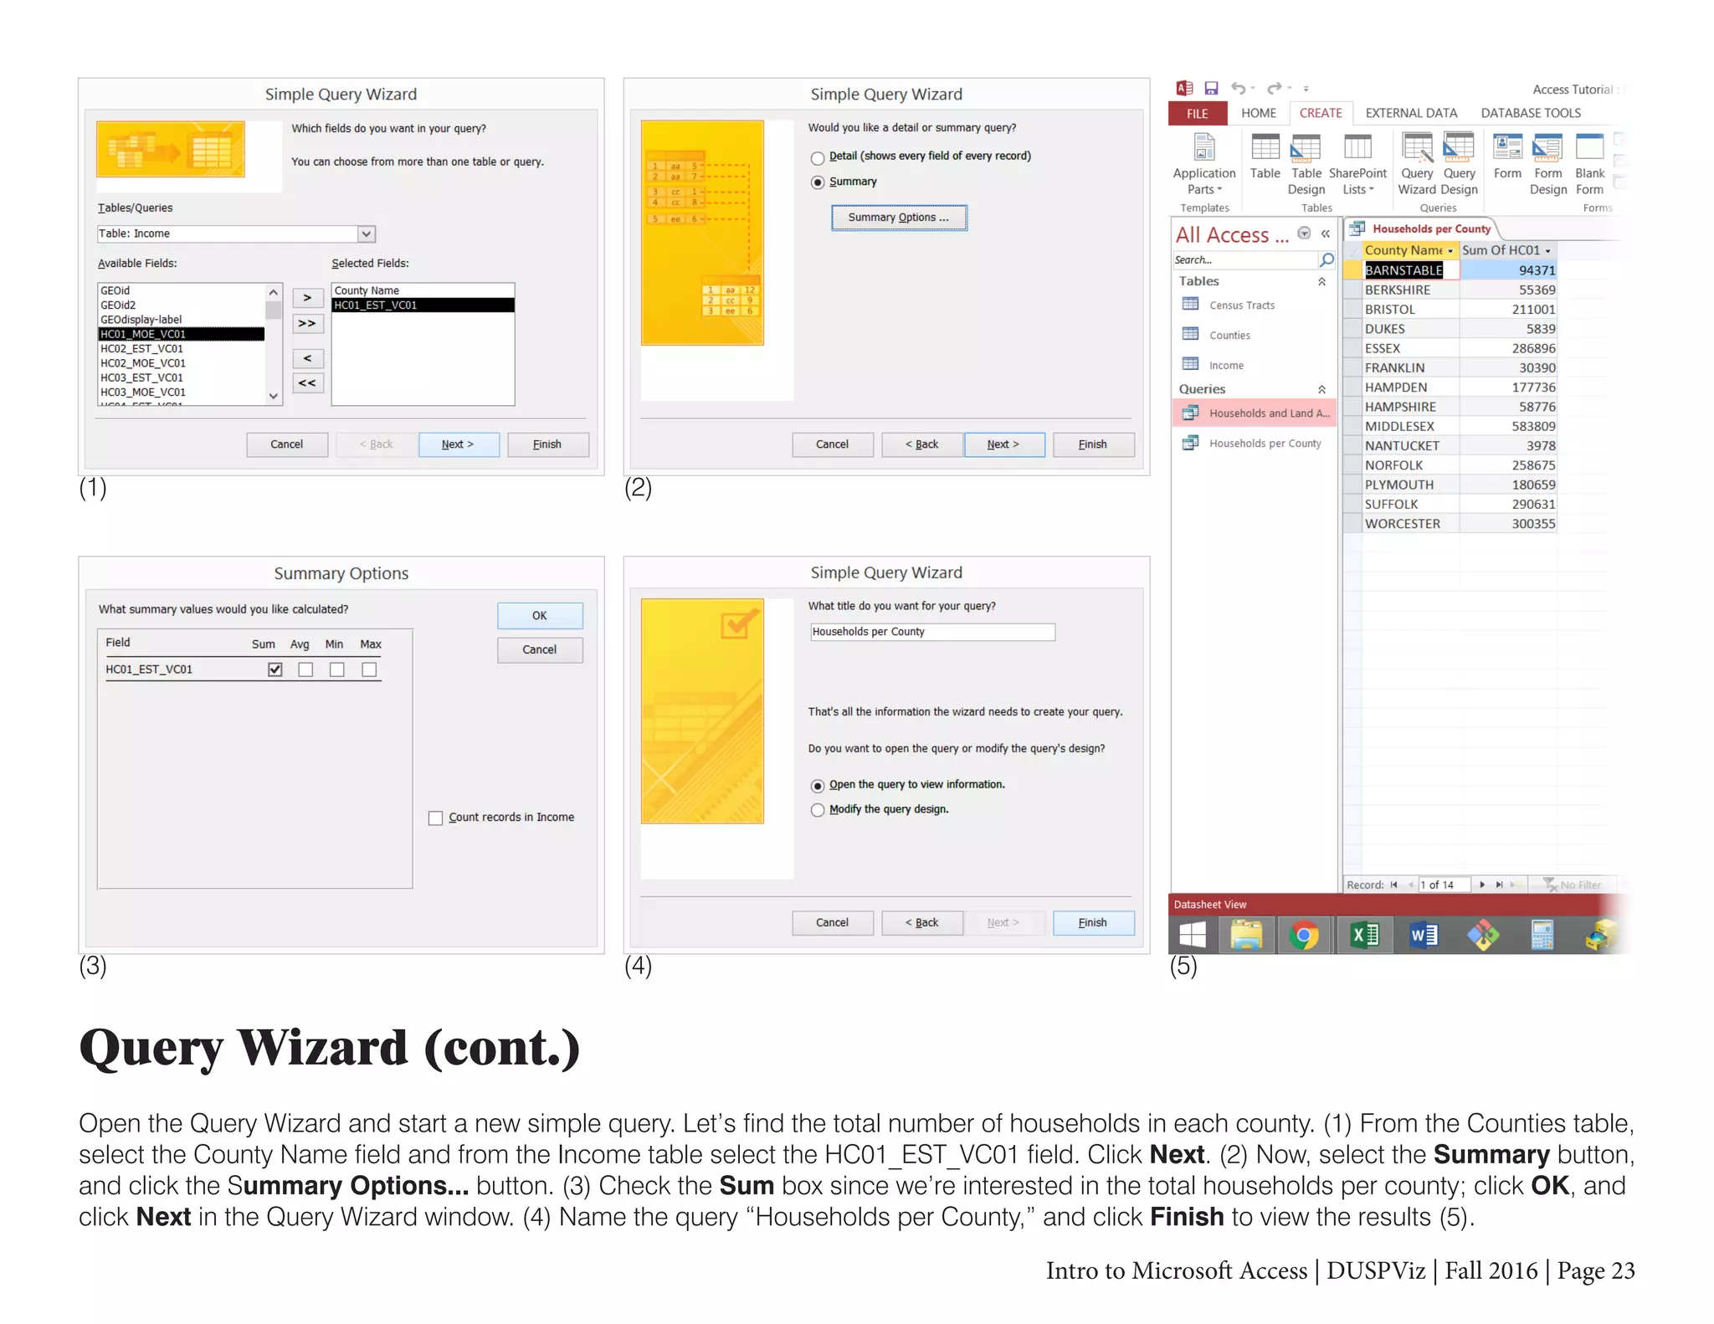
Task: Click the undo arrow in Access toolbar
Action: coord(1239,88)
